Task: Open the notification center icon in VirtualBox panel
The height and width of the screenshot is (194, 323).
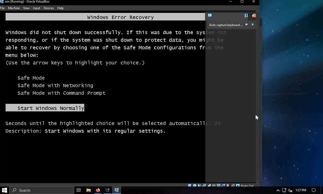Action: click(210, 16)
